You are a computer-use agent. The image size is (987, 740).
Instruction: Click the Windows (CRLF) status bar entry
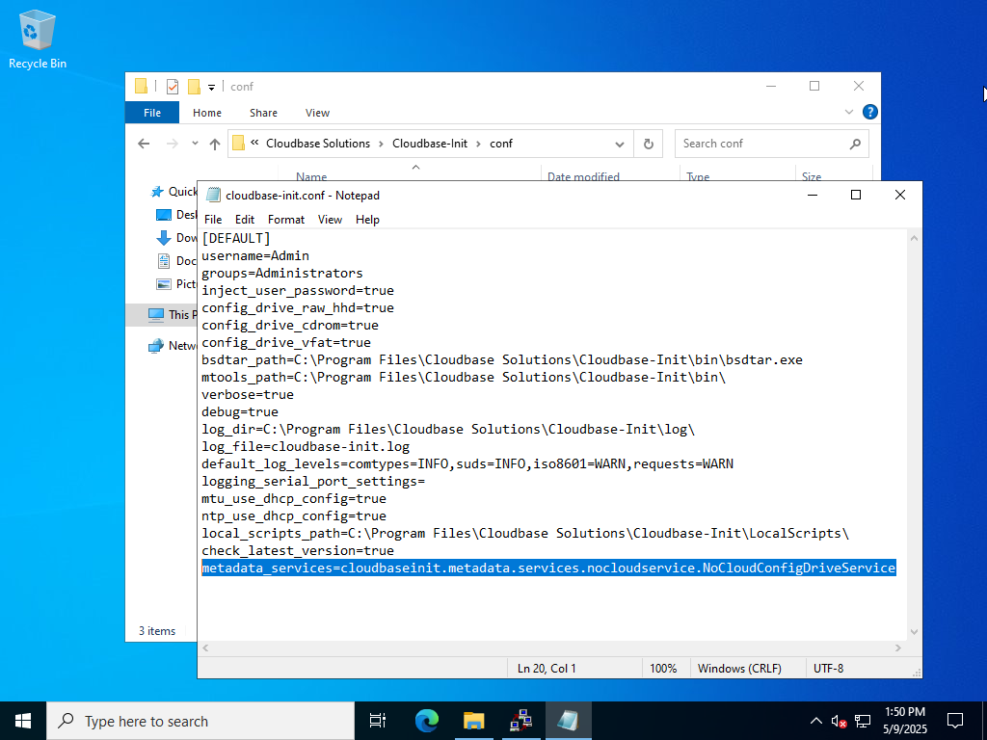739,669
